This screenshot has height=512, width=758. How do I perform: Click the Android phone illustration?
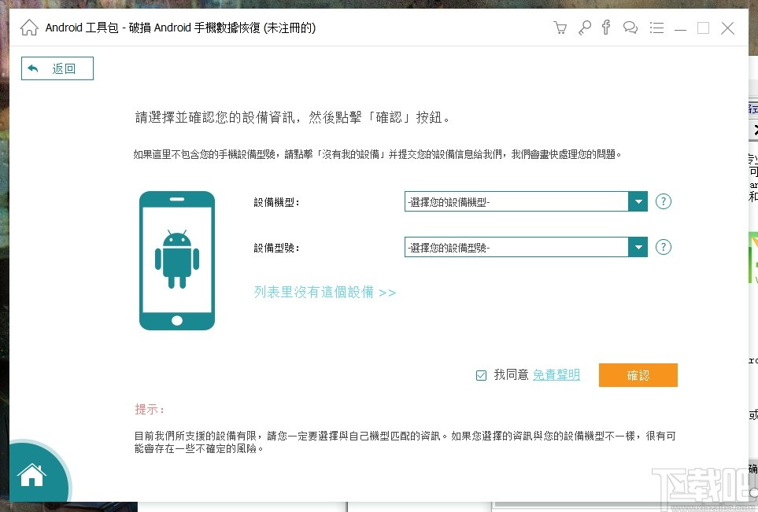(177, 261)
